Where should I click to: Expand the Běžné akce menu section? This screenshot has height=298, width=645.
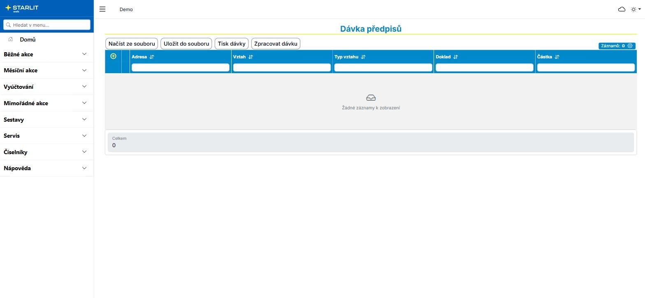pos(47,54)
